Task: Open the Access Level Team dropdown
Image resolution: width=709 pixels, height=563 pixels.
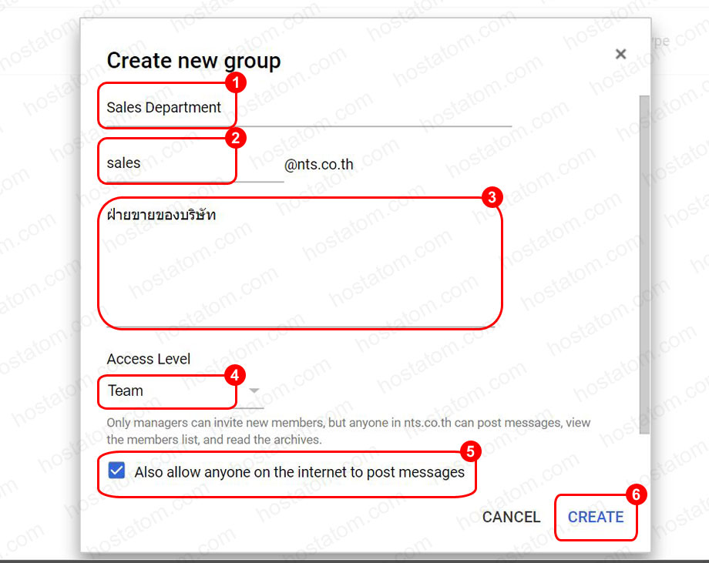Action: tap(168, 391)
